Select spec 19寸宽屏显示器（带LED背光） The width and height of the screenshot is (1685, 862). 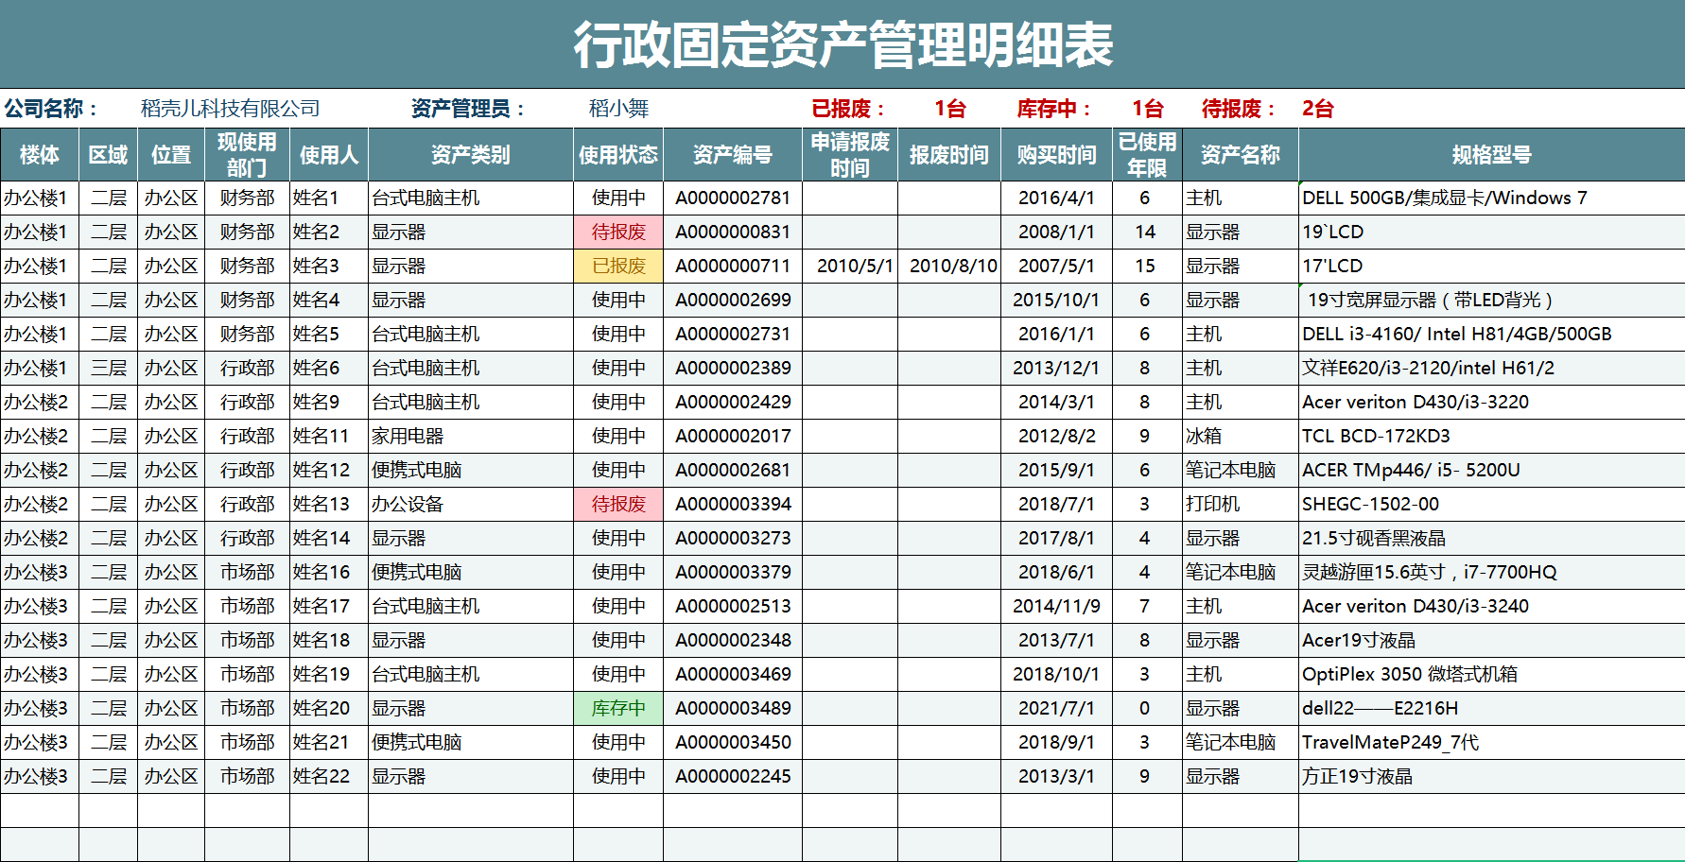[1430, 300]
